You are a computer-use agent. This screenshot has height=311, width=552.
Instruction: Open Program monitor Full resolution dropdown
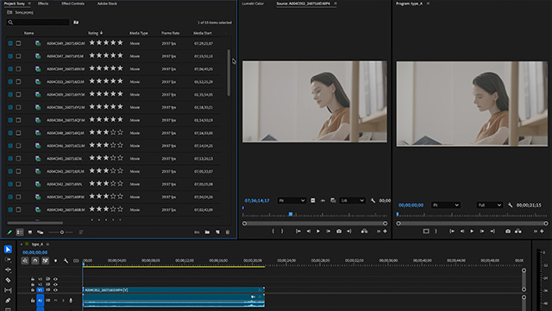click(x=489, y=205)
